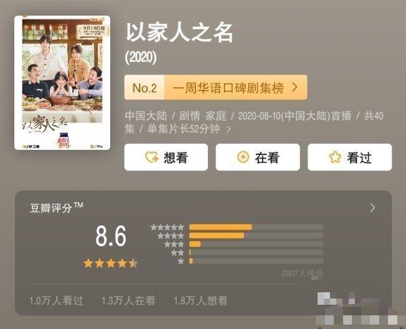Viewport: 406px width, 329px height.
Task: Open the 一周华语口碑剧集榜 ranking banner
Action: pyautogui.click(x=215, y=87)
